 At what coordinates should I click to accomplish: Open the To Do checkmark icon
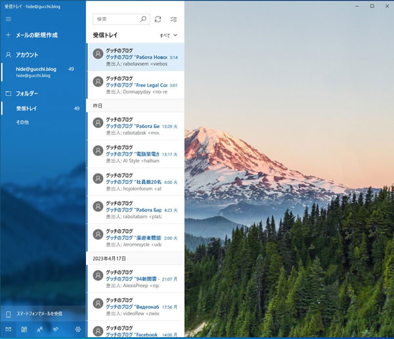pyautogui.click(x=58, y=329)
